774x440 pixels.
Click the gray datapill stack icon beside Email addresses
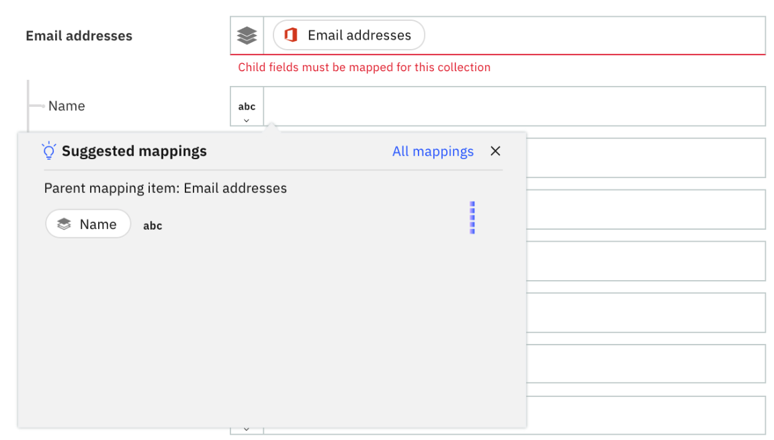247,35
